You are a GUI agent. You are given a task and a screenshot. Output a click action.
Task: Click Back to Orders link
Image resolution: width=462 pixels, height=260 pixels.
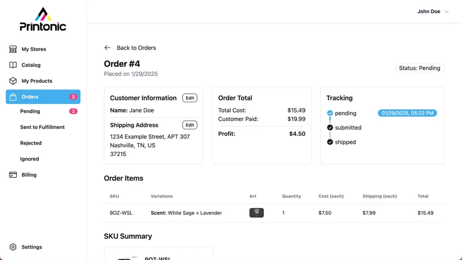coord(130,48)
